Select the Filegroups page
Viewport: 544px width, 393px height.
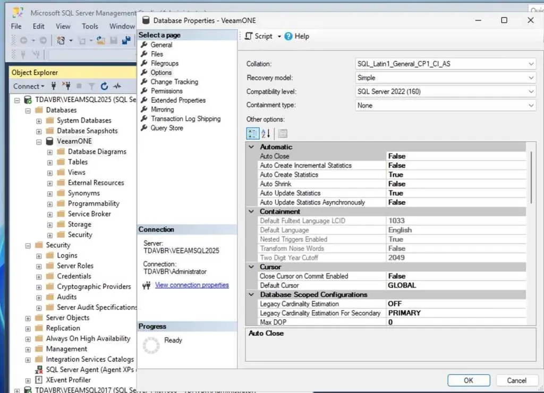[165, 64]
